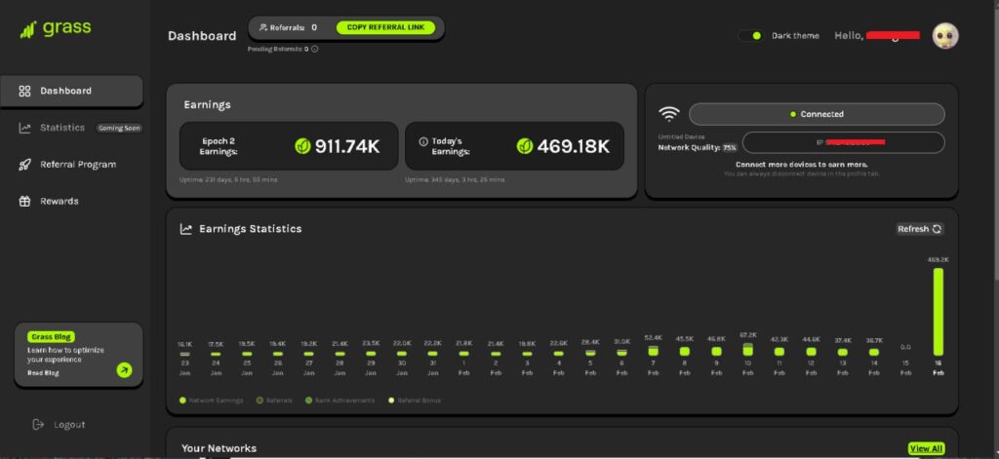This screenshot has width=999, height=459.
Task: Click the Earnings Statistics chart icon
Action: pyautogui.click(x=186, y=229)
